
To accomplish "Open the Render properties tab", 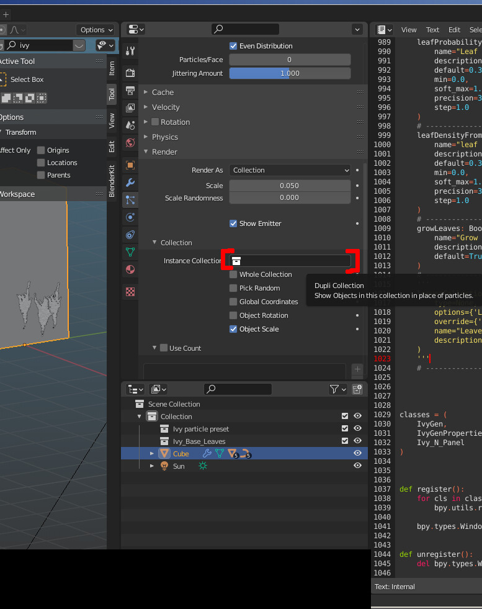I will click(x=130, y=73).
